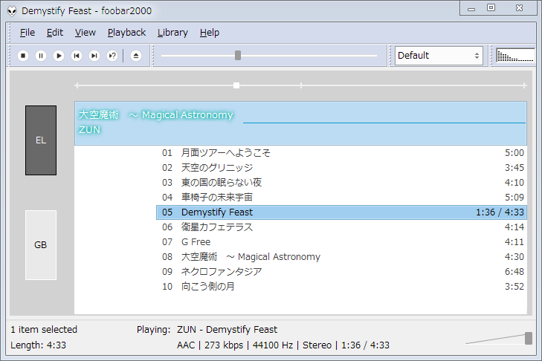Adjust the volume slider in status bar
Screen dimensions: 542x361
tap(528, 338)
